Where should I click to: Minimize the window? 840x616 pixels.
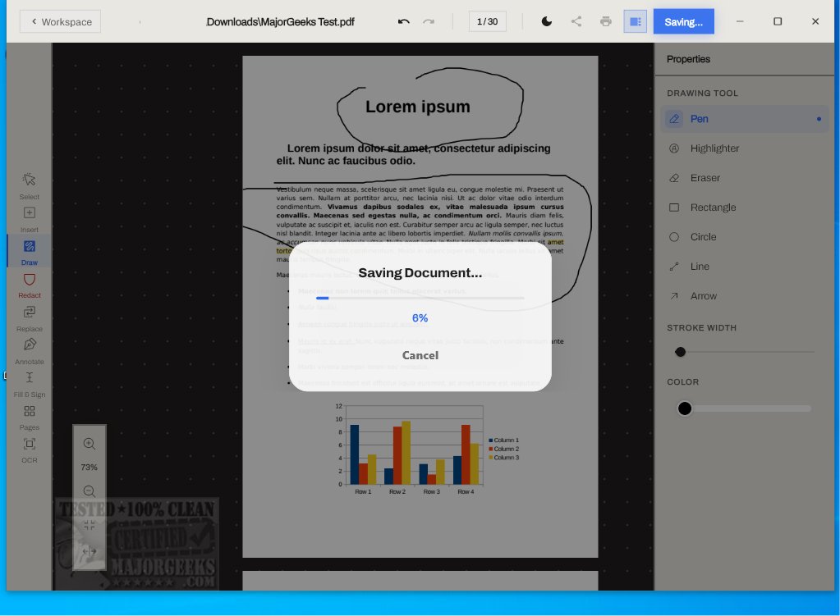740,21
